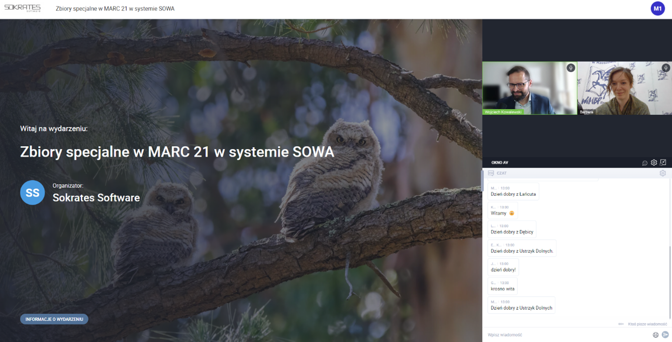Select Barbara's video tile

coord(625,88)
